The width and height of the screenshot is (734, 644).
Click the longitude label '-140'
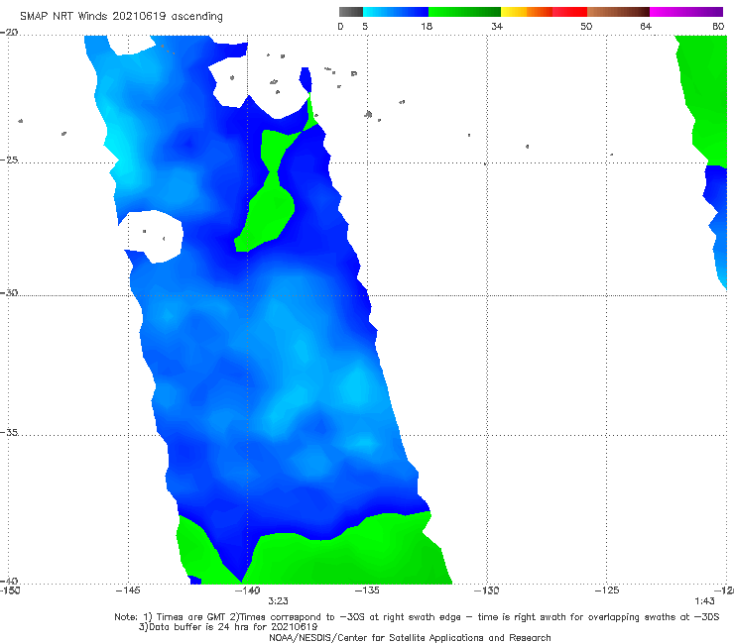pos(247,590)
